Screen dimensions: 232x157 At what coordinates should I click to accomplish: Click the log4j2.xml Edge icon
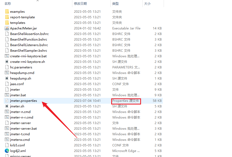coord(7,151)
